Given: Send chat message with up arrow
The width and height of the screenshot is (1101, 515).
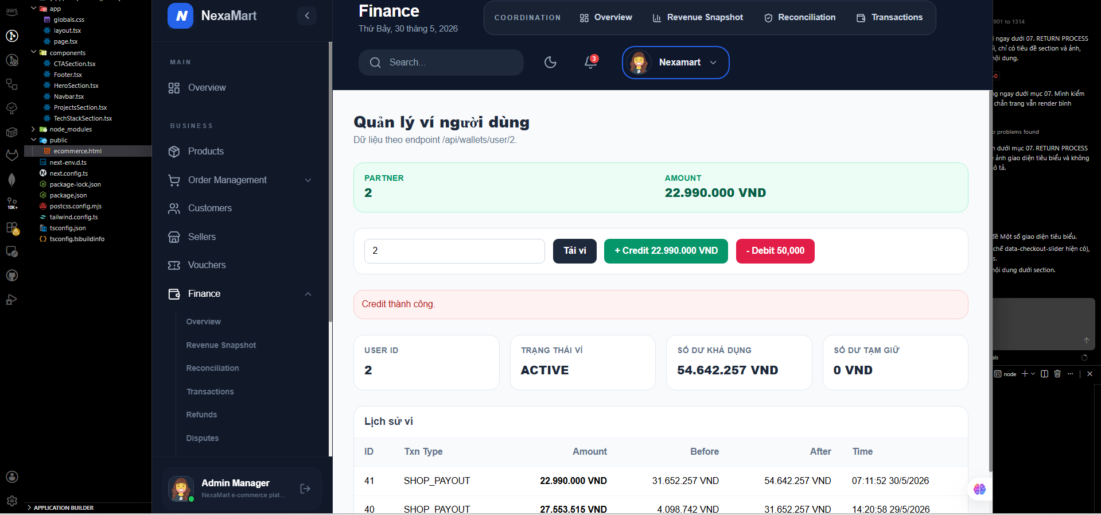Looking at the screenshot, I should 1086,340.
